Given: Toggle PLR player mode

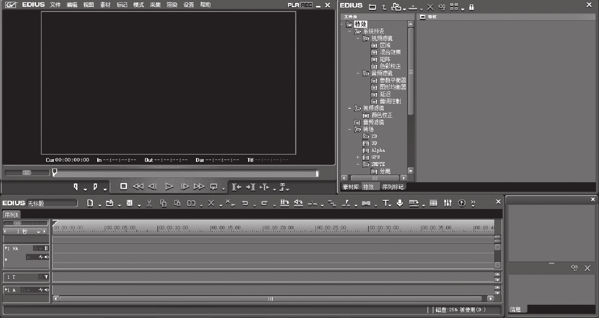Looking at the screenshot, I should point(293,5).
